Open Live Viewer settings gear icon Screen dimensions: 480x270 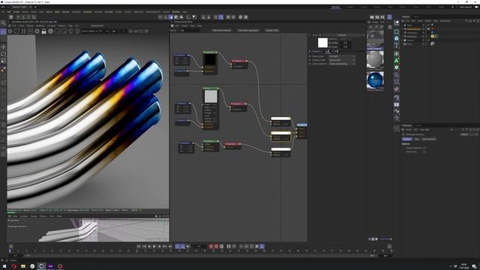(x=37, y=31)
